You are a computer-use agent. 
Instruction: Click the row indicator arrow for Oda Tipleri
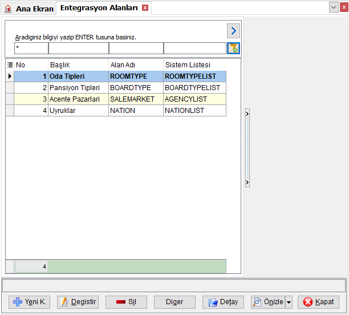[10, 76]
